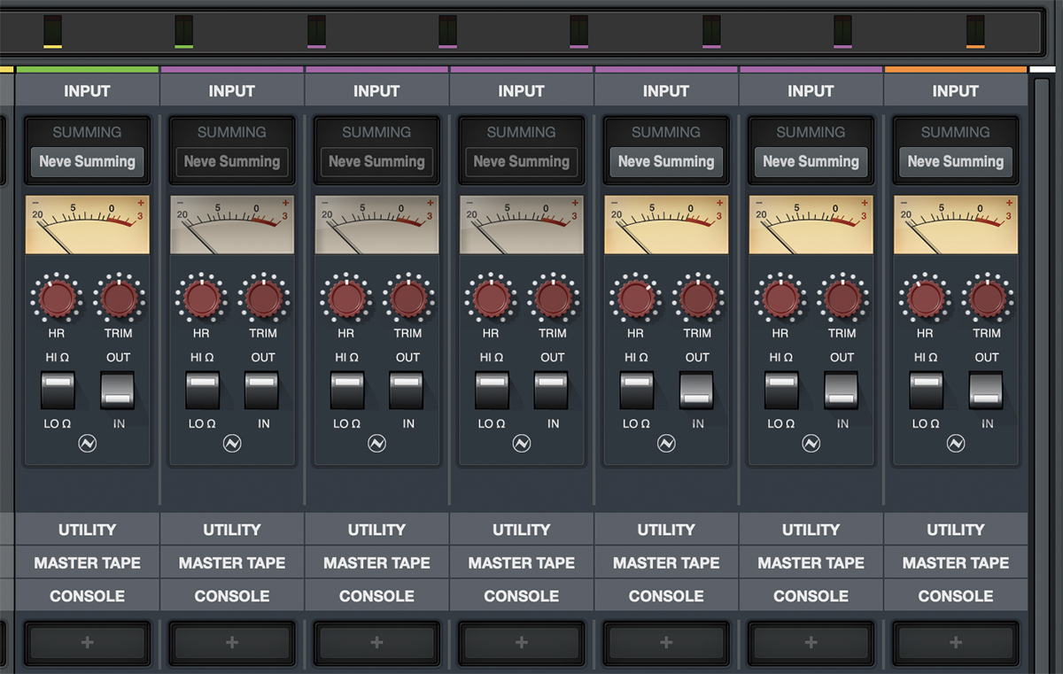Click the VU meter on the green strip
This screenshot has height=674, width=1063.
click(x=87, y=225)
